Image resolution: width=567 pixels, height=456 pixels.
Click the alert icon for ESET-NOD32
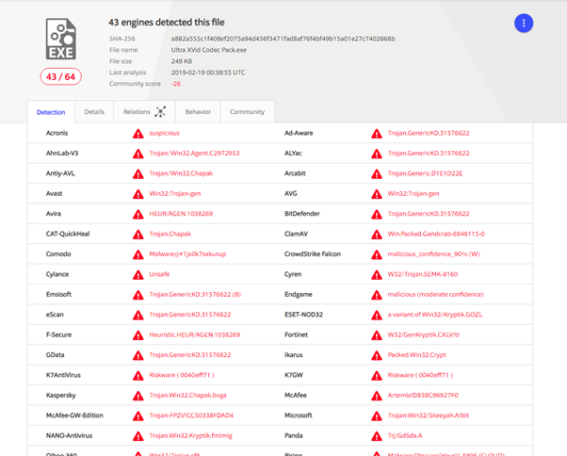[x=377, y=314]
